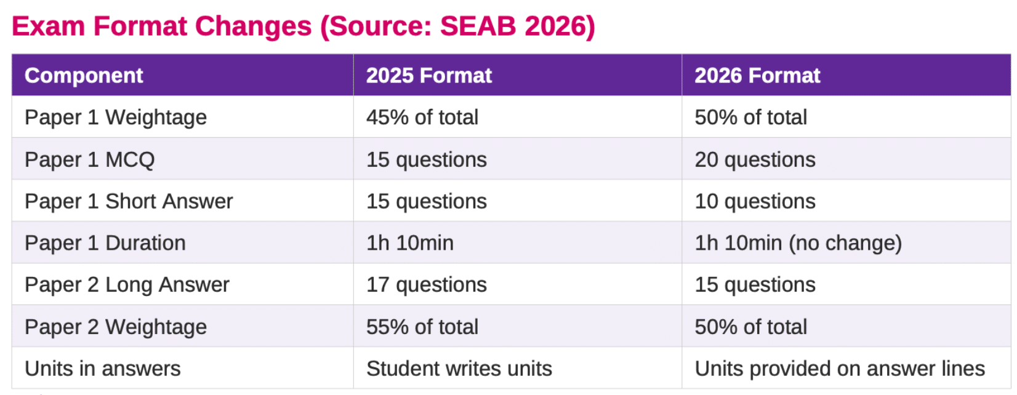Click the '10 questions' cell

click(x=755, y=201)
